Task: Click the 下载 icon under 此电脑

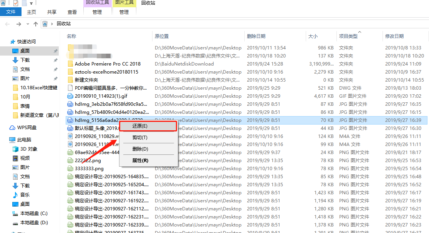Action: 15,186
